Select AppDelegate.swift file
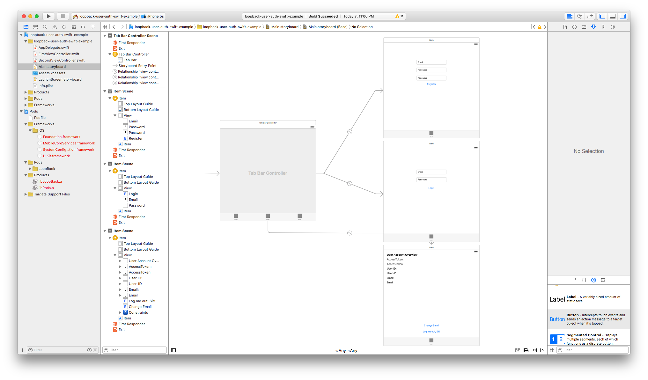The image size is (648, 380). (x=54, y=48)
